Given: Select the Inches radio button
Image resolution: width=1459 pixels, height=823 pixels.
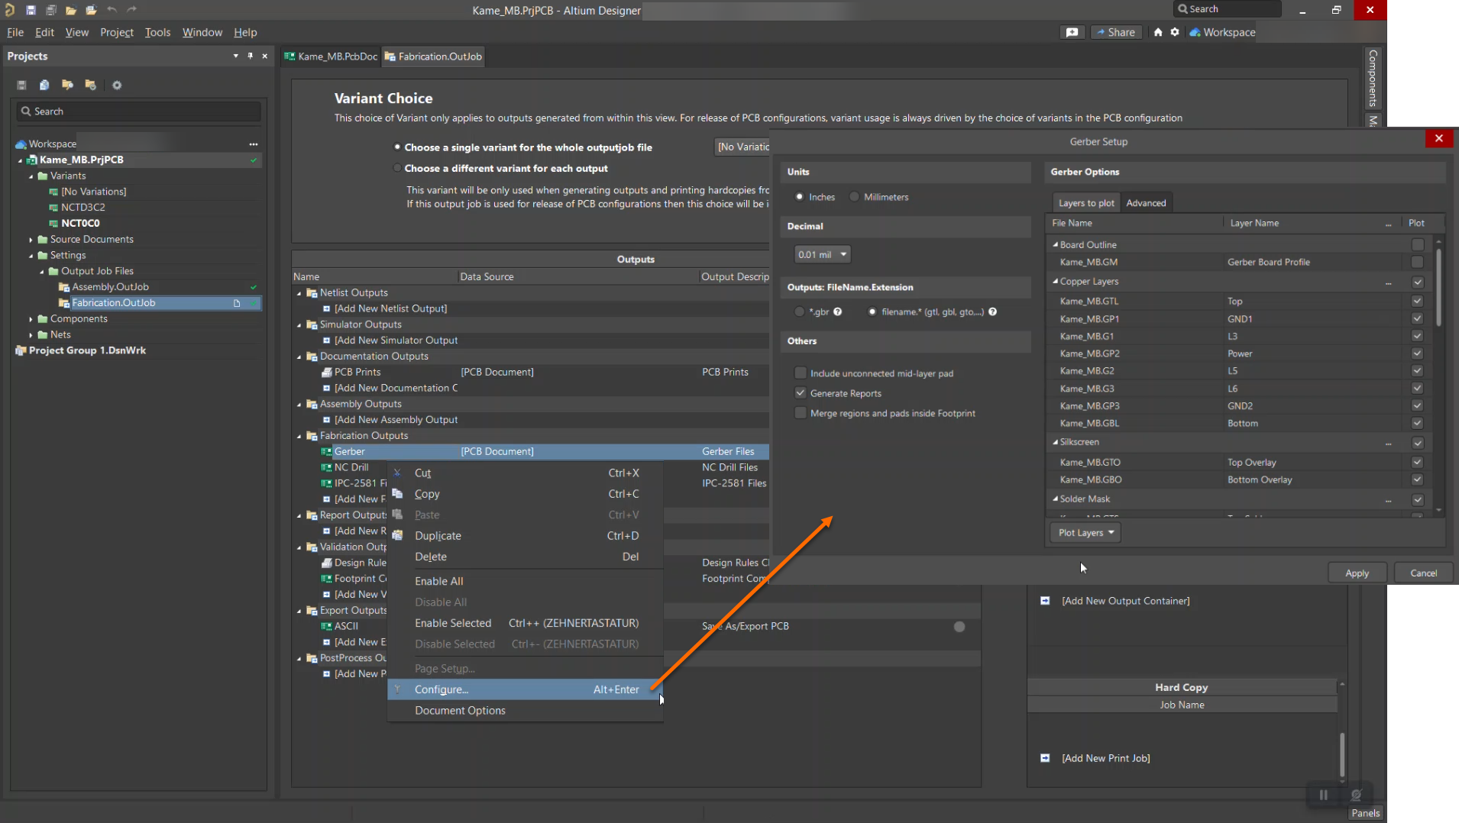Looking at the screenshot, I should 800,197.
